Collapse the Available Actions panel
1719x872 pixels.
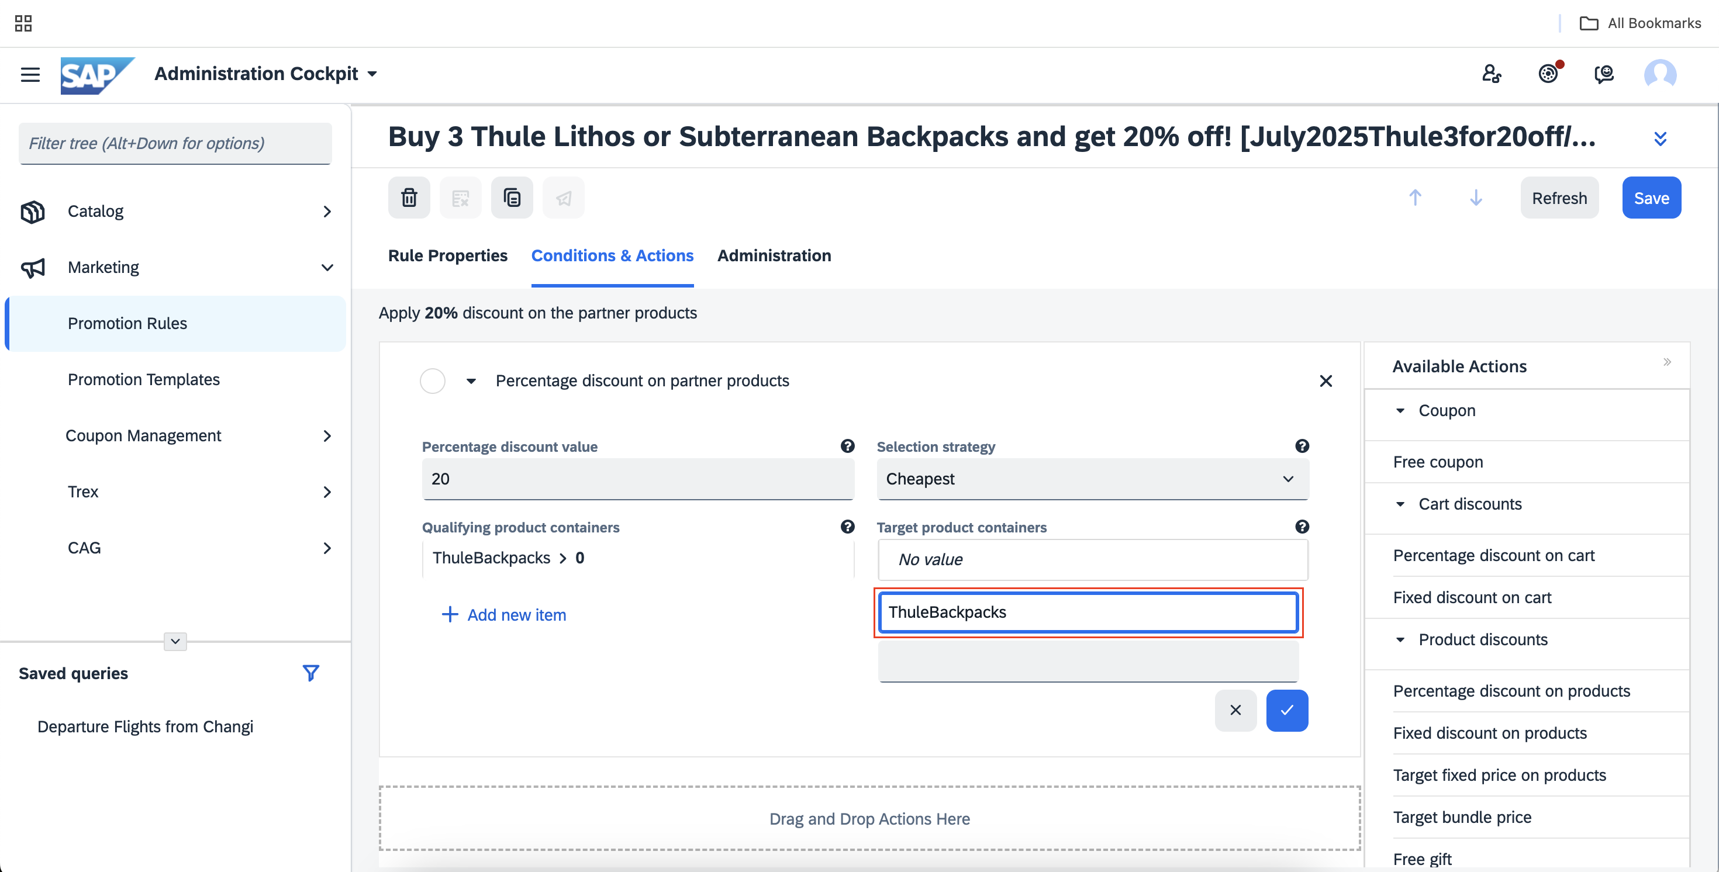pyautogui.click(x=1667, y=362)
